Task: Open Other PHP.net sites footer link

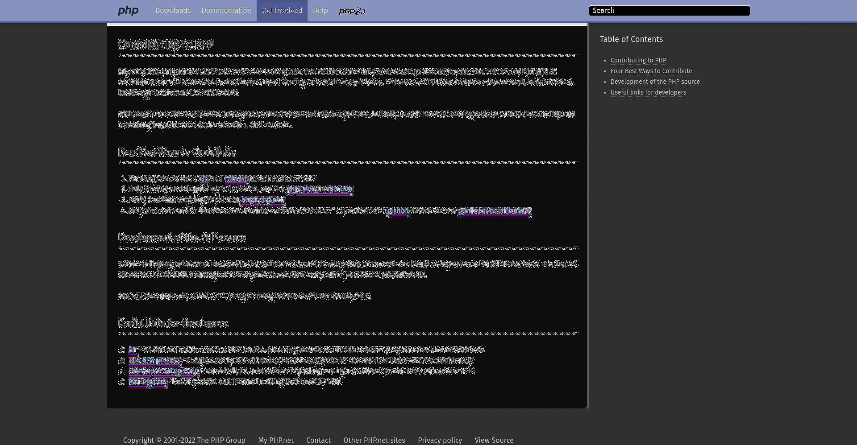Action: pyautogui.click(x=374, y=440)
